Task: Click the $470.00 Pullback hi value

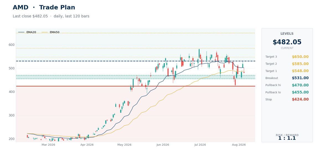Action: (300, 85)
